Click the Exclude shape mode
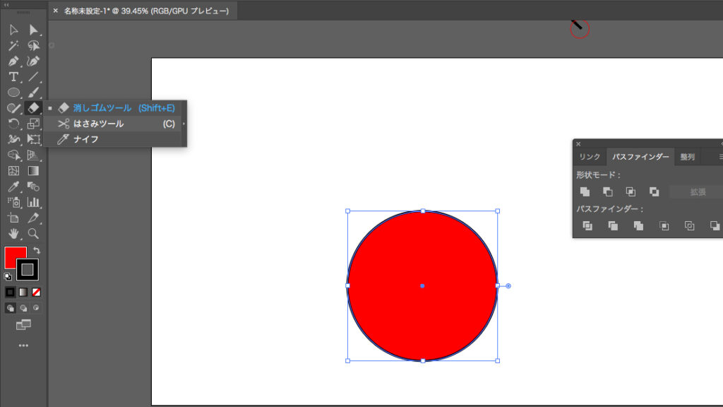This screenshot has width=723, height=407. [654, 191]
